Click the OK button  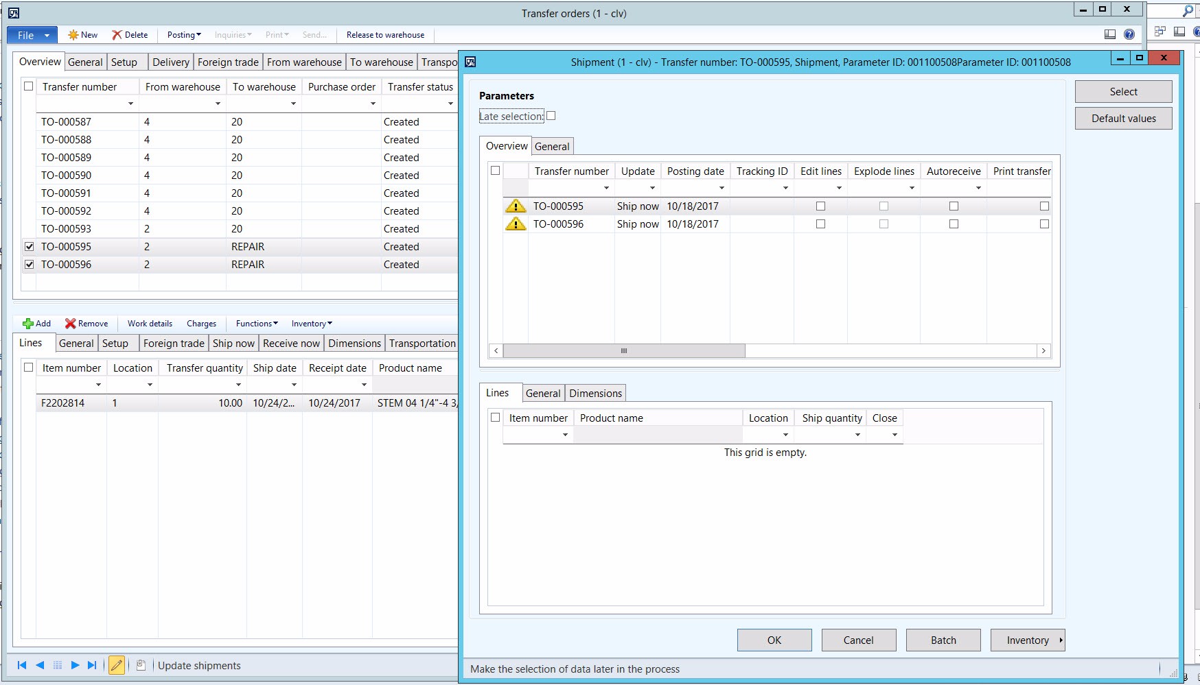click(774, 640)
